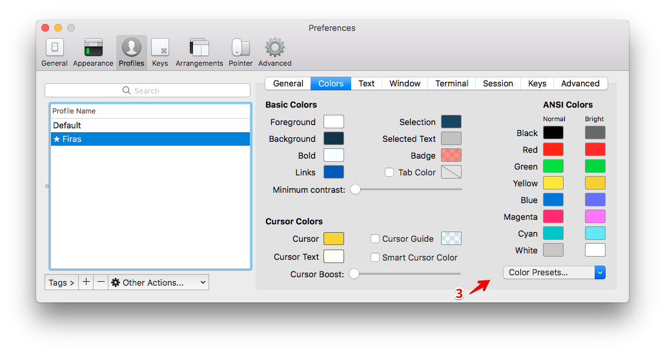The image size is (665, 354).
Task: Open the Color Presets dropdown
Action: pyautogui.click(x=555, y=272)
